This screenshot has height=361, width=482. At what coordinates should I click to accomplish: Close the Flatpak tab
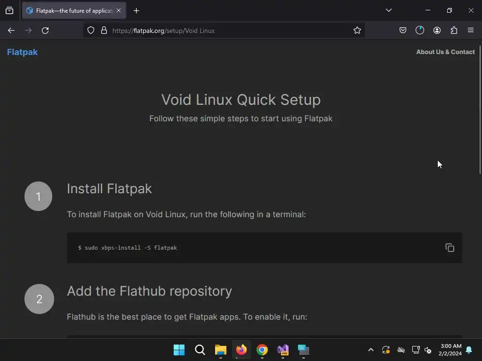[119, 10]
